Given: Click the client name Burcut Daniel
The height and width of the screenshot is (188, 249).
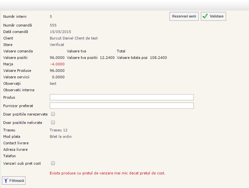Looking at the screenshot, I should 74,38.
